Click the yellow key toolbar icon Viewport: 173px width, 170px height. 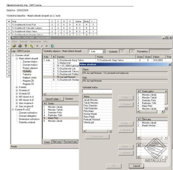[x=26, y=46]
